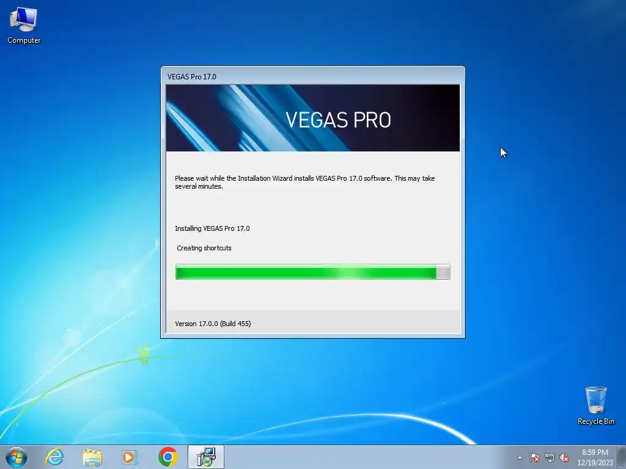This screenshot has width=626, height=469.
Task: Open Action Center flag tray icon
Action: click(534, 457)
